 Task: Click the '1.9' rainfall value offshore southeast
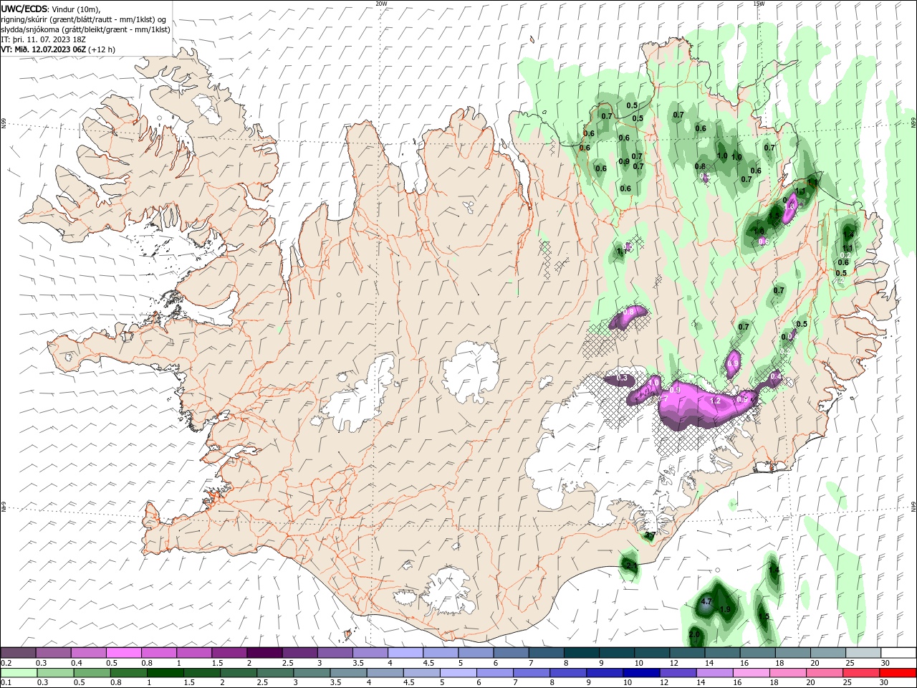coord(725,610)
